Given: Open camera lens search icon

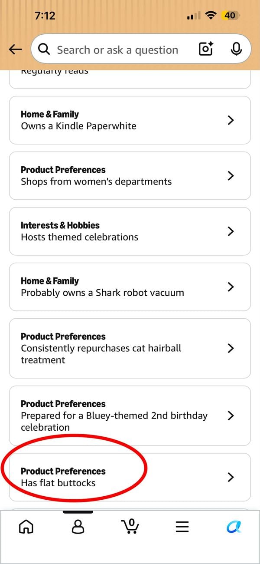Looking at the screenshot, I should [x=207, y=49].
